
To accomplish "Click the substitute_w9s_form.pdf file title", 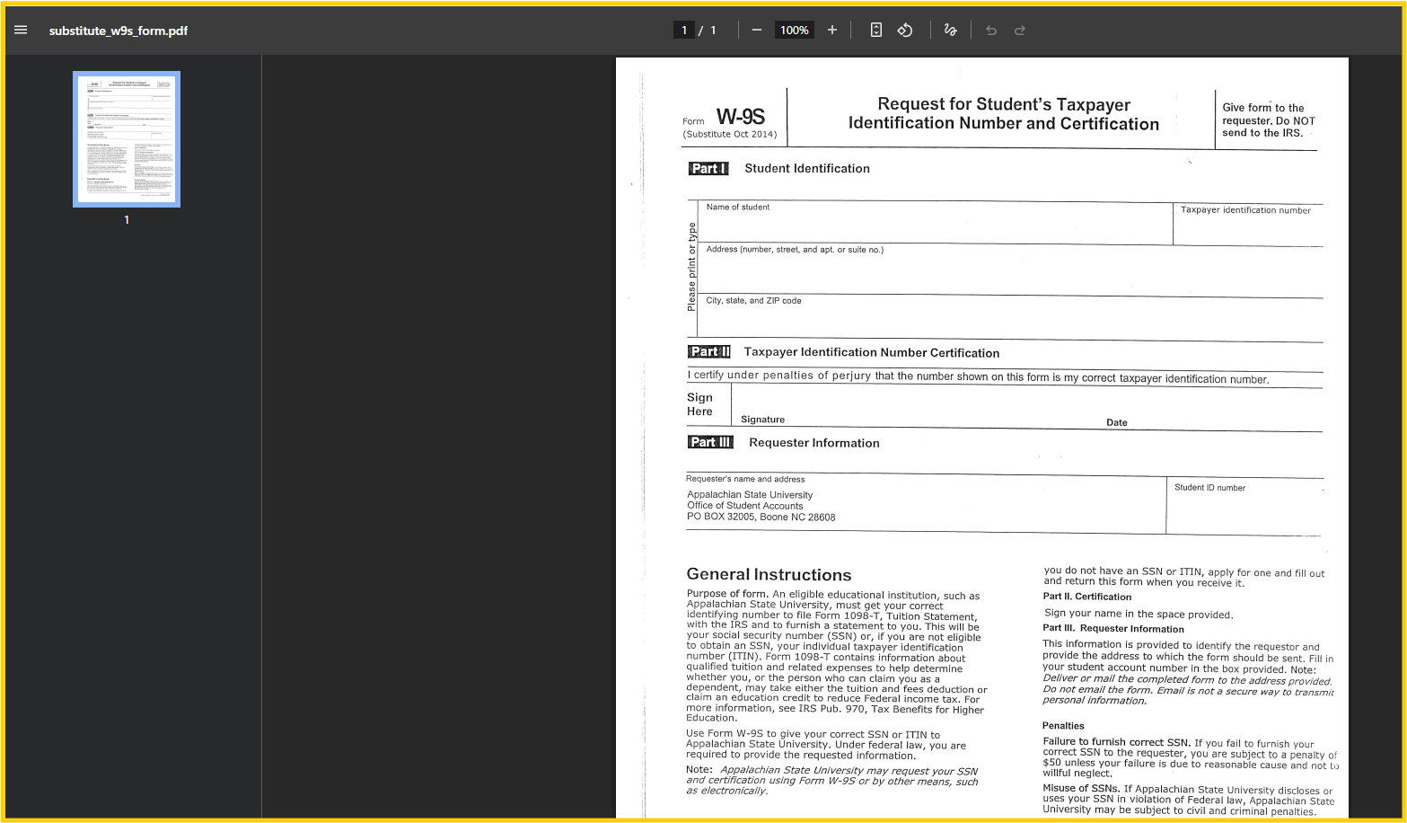I will (x=119, y=31).
